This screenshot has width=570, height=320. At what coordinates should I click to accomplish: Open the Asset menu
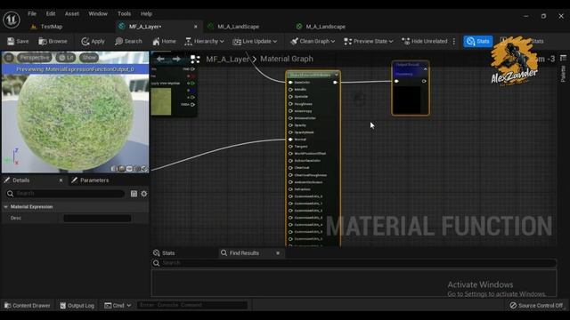(x=71, y=14)
